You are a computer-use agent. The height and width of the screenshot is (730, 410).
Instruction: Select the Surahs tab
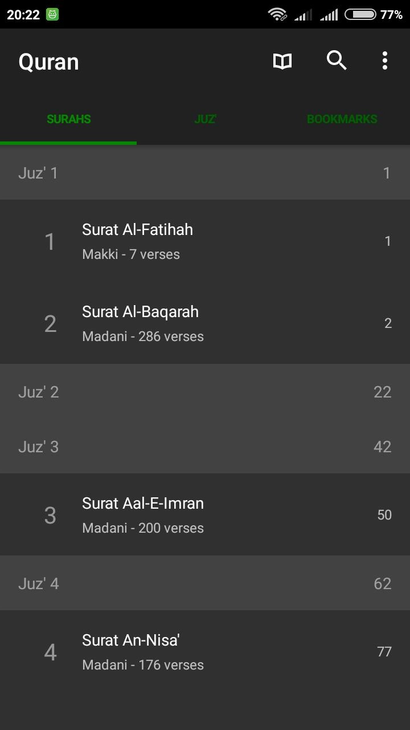68,119
